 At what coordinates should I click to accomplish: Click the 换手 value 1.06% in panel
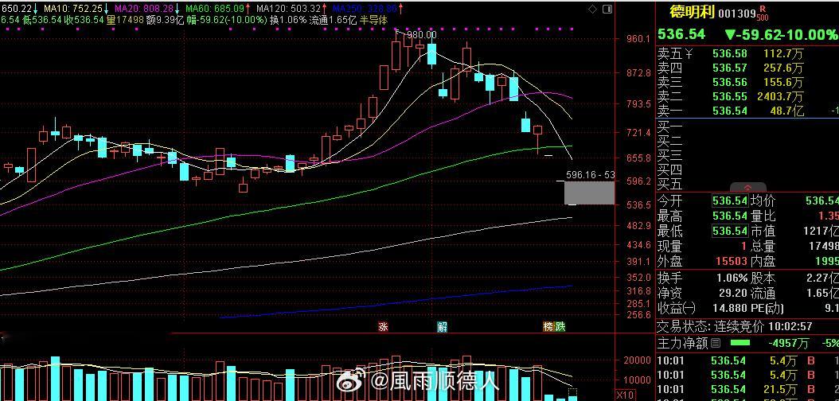[x=732, y=278]
